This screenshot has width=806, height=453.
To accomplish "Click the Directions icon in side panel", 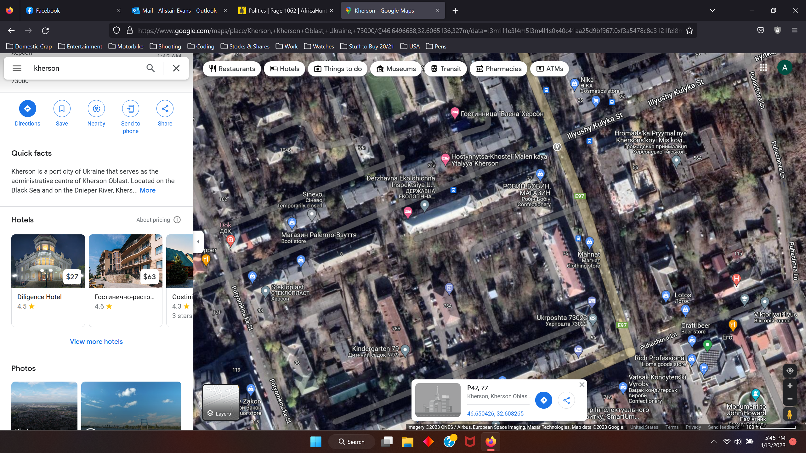I will [x=27, y=109].
